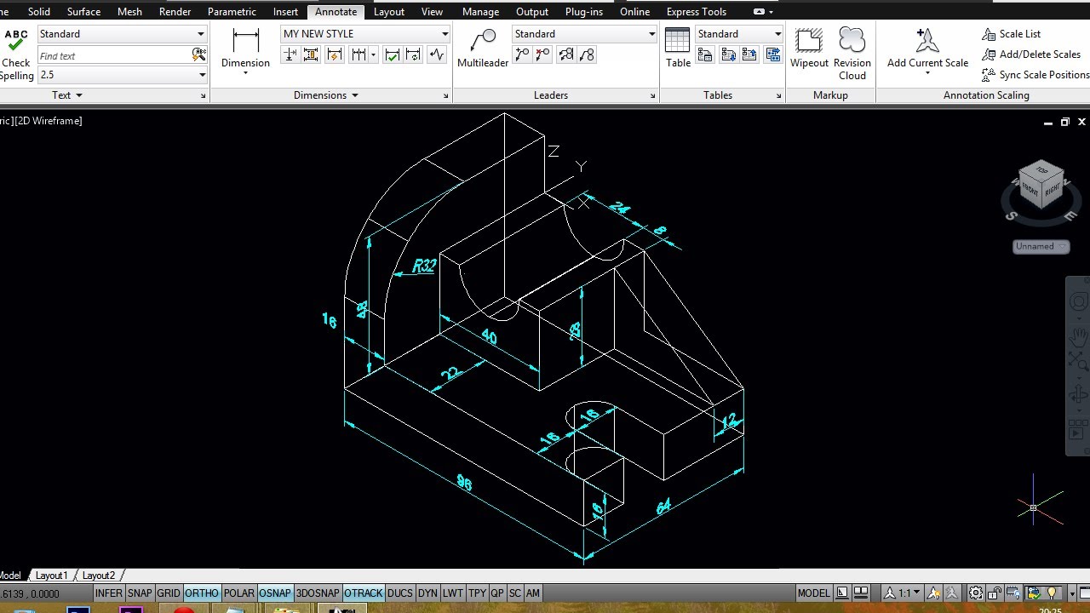Toggle ORTHO mode in status bar
1090x613 pixels.
[202, 593]
